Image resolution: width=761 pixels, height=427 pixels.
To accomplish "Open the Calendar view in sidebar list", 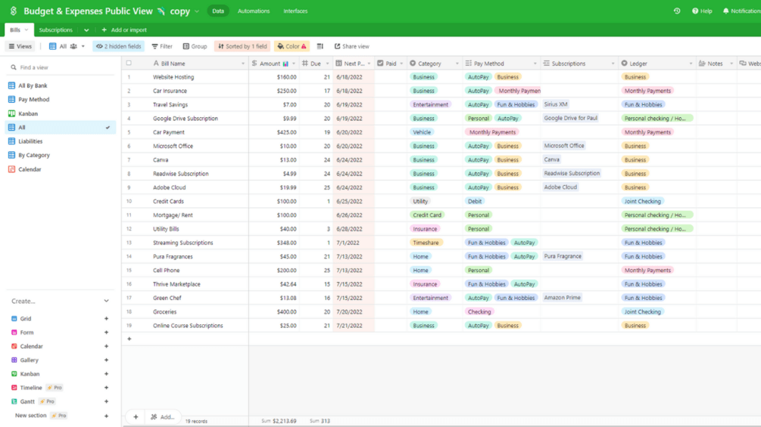I will [30, 169].
